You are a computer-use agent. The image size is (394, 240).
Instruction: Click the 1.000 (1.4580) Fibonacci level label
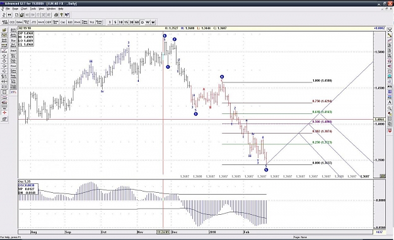tap(322, 81)
